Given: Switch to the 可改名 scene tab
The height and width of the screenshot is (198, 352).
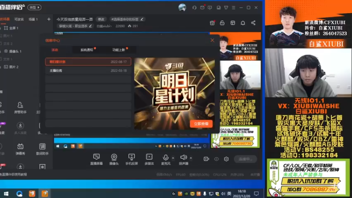Looking at the screenshot, I should coord(19,19).
